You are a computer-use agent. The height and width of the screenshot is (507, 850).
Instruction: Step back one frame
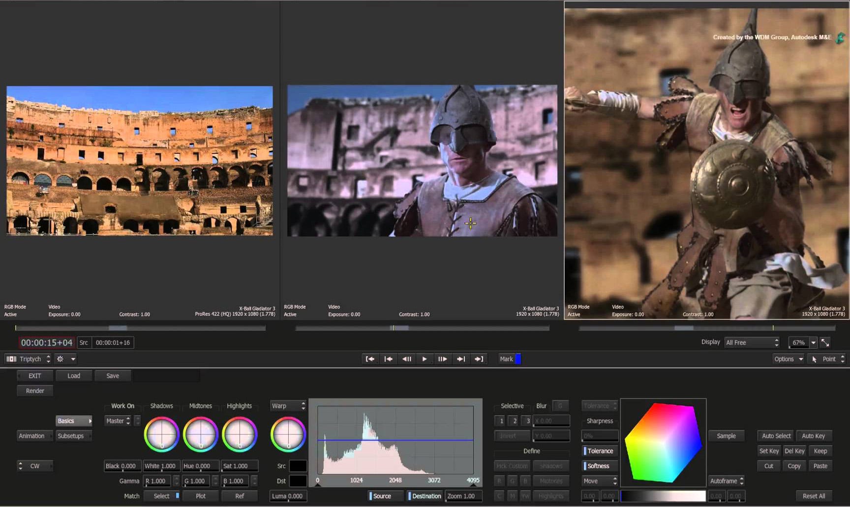pyautogui.click(x=407, y=359)
